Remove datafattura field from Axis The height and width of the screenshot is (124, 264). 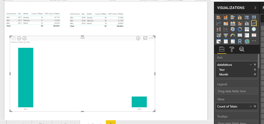point(255,64)
